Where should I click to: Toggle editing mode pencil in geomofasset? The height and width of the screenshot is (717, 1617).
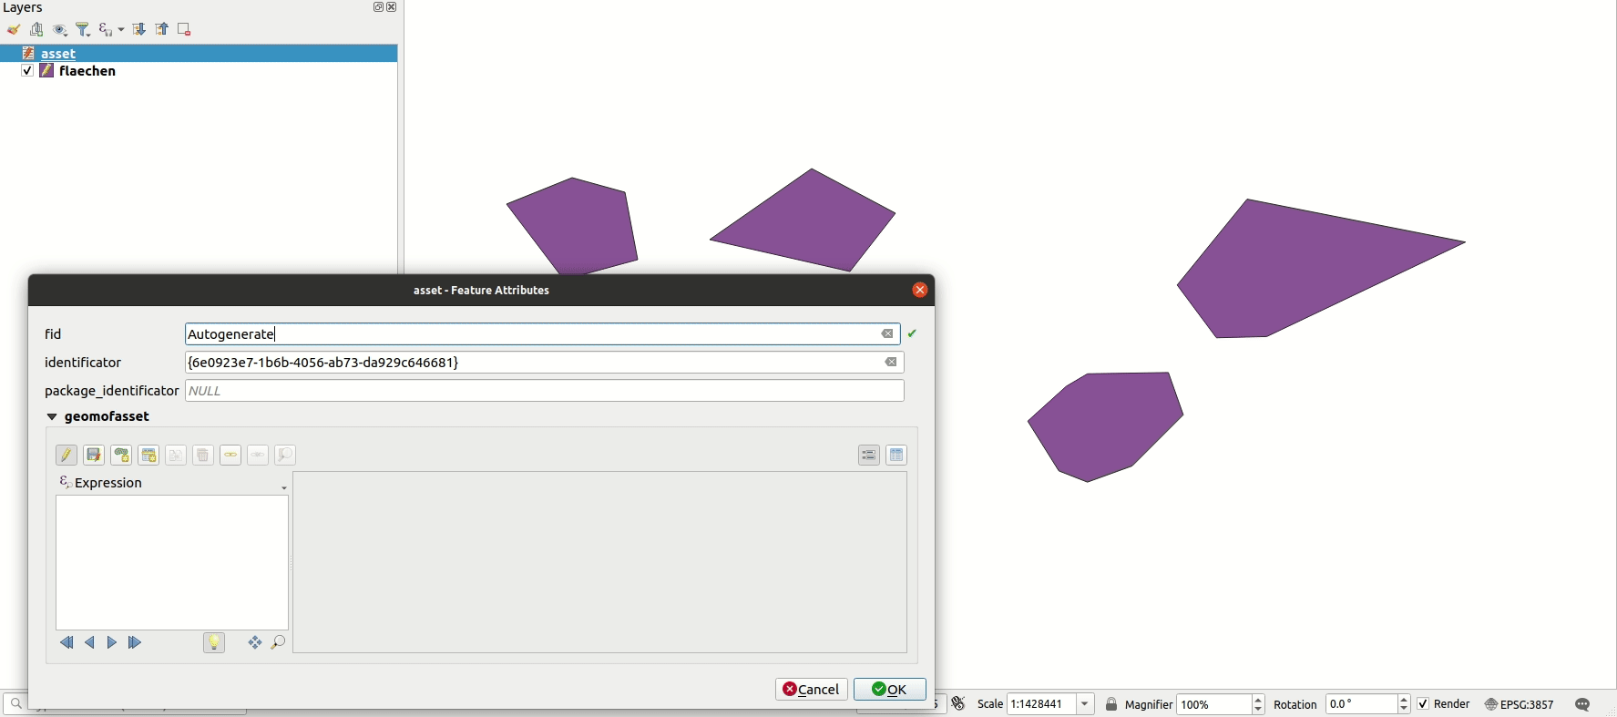coord(67,456)
